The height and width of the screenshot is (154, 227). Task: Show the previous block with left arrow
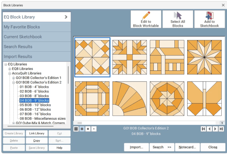pos(209,129)
